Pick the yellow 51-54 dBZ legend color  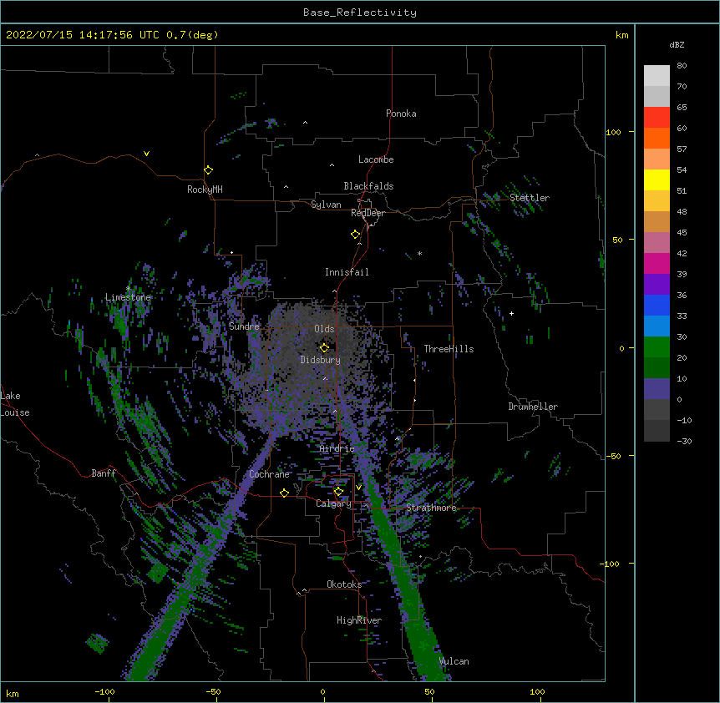click(x=657, y=180)
